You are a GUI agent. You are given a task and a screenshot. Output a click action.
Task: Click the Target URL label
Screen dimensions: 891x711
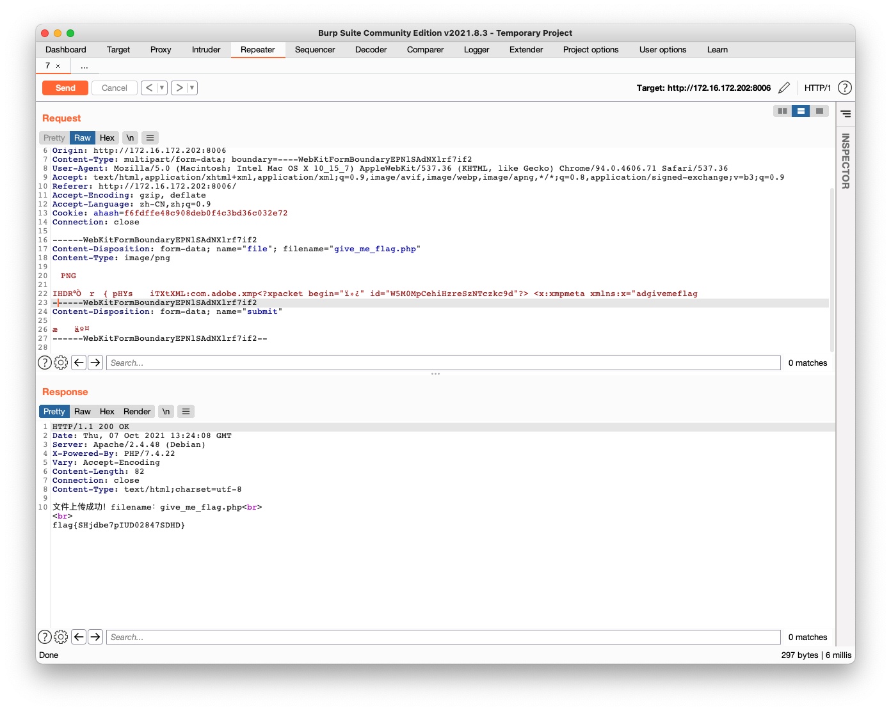click(x=703, y=88)
